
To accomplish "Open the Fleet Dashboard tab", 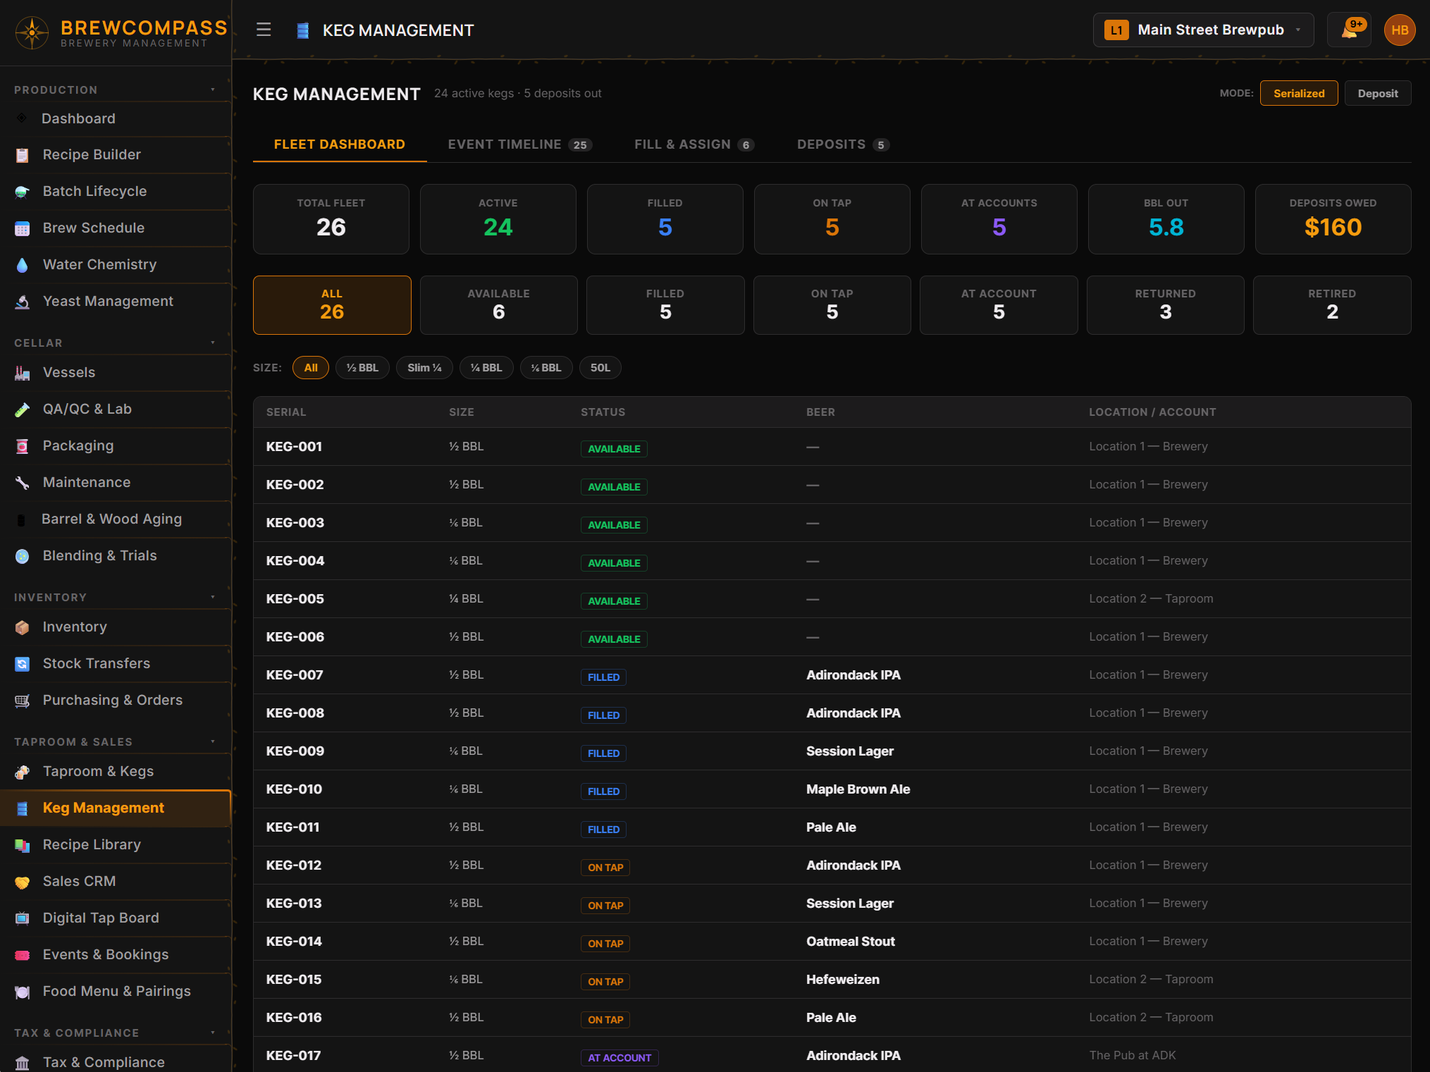I will pos(339,144).
